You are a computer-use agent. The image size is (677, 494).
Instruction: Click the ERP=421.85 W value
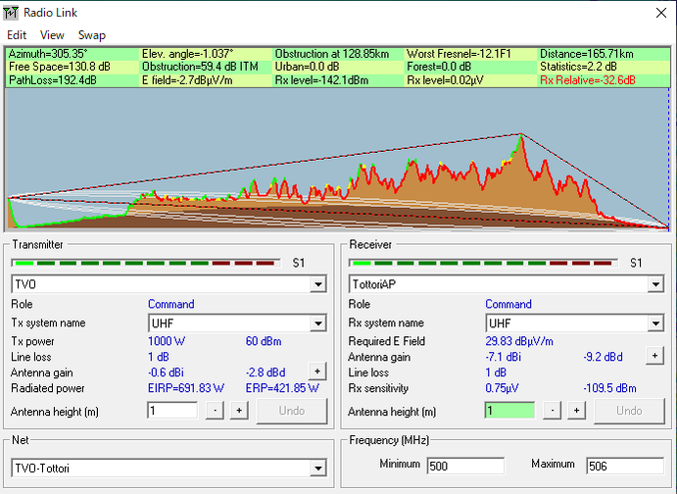pos(282,388)
